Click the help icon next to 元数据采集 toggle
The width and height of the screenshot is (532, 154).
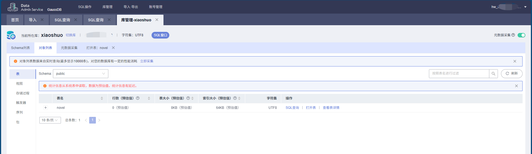click(513, 35)
